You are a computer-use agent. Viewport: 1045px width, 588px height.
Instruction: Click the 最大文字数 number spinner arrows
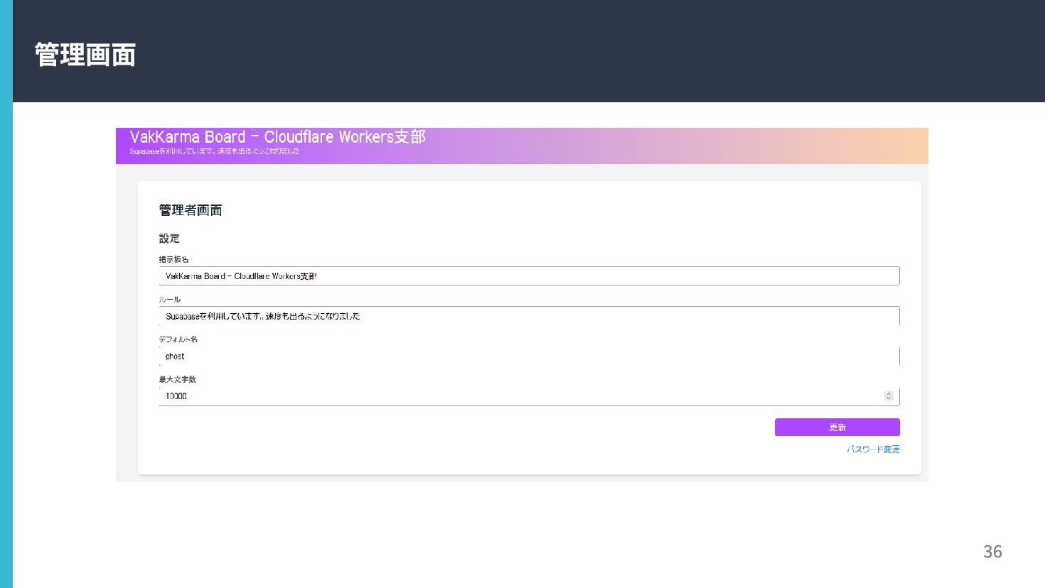click(889, 396)
